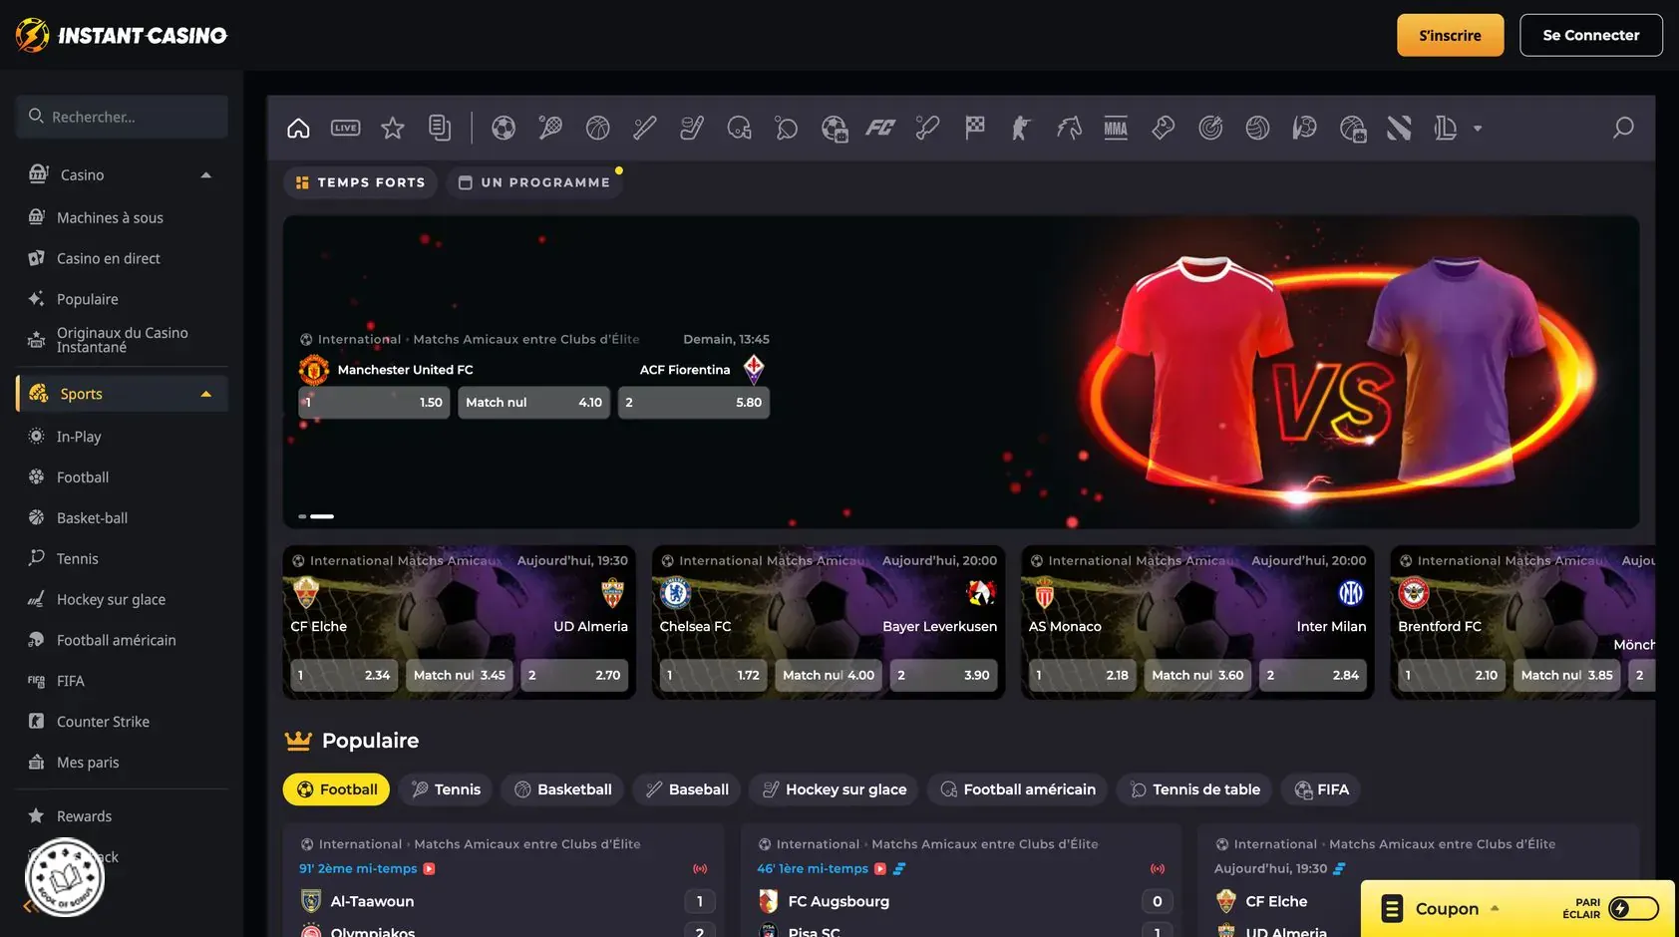This screenshot has width=1679, height=937.
Task: Select the boxing glove icon
Action: pyautogui.click(x=1163, y=128)
